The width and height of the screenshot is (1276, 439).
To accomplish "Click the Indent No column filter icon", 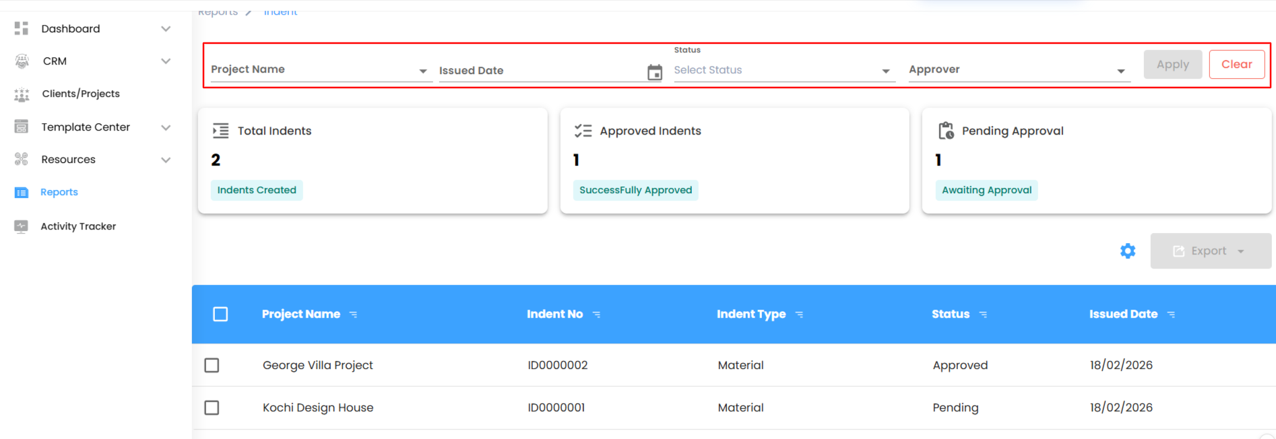I will tap(596, 314).
